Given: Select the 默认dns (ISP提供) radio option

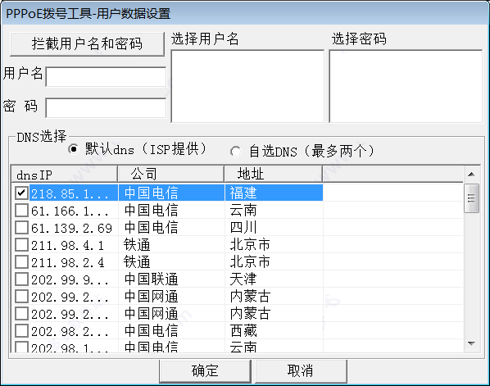Looking at the screenshot, I should tap(74, 149).
